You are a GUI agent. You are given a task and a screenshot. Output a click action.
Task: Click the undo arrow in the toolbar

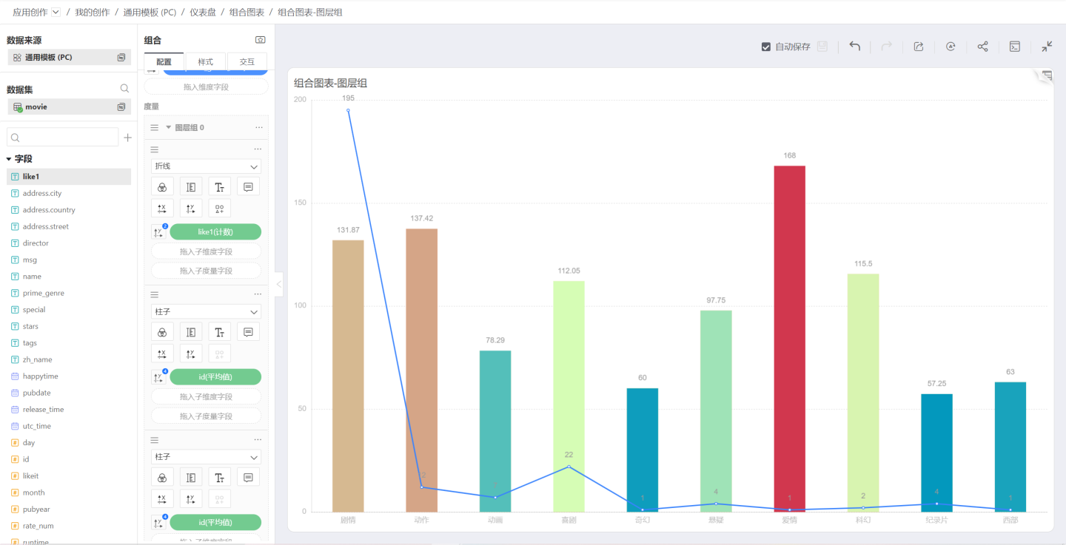click(854, 47)
